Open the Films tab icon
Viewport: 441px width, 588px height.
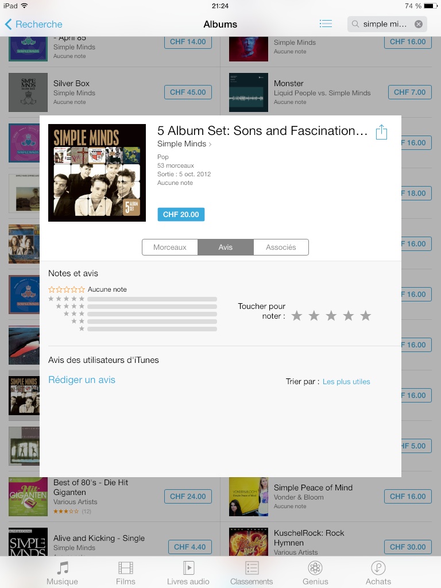tap(126, 568)
